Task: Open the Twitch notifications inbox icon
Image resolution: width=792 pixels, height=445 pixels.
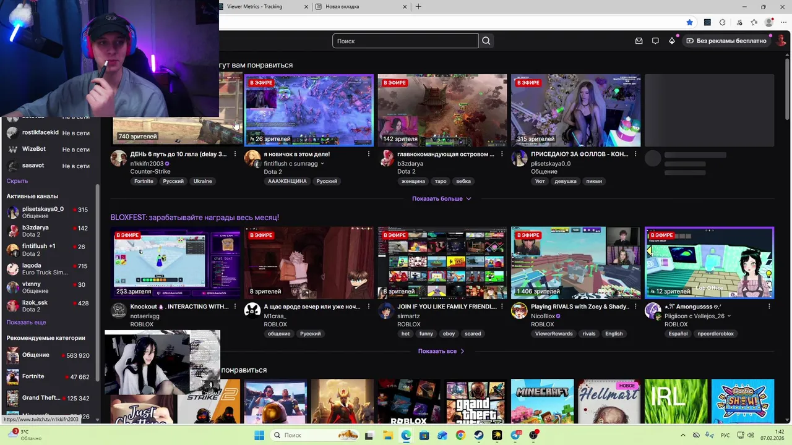Action: 639,41
